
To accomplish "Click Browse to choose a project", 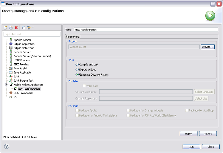I will (x=207, y=47).
